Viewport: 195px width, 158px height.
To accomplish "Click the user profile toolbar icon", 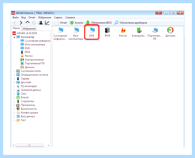I will 41,23.
